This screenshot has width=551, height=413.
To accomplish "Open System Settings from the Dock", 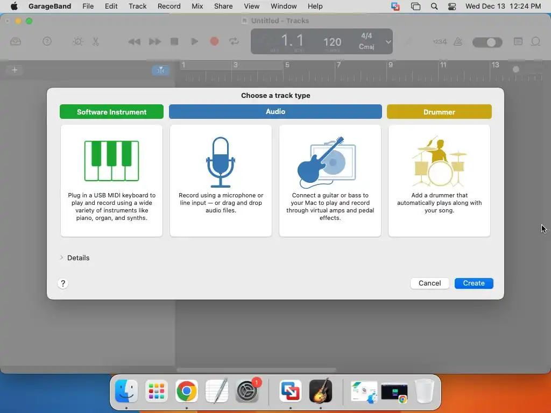I will pos(247,391).
